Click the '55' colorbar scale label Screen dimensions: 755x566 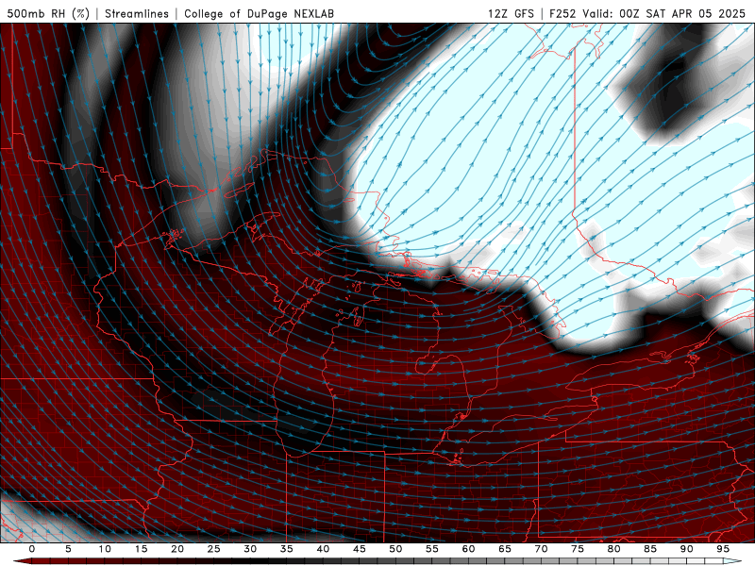click(432, 549)
